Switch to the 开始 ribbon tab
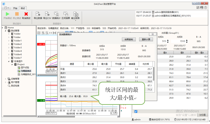The image size is (210, 124). 15,8
